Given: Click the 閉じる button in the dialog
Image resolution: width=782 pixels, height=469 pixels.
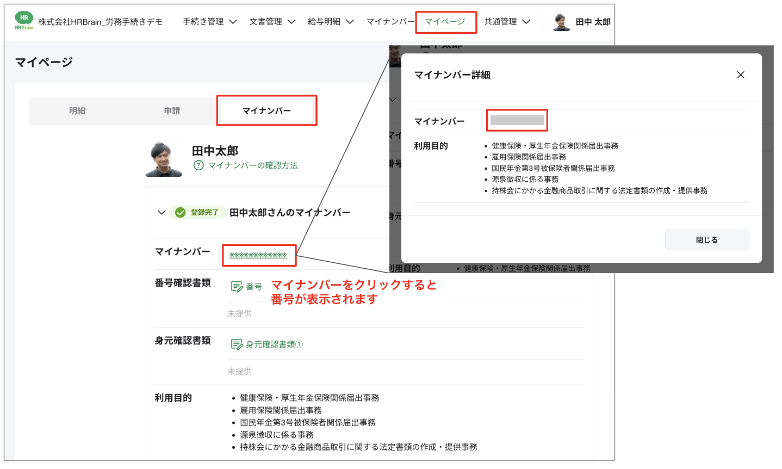Looking at the screenshot, I should coord(706,239).
